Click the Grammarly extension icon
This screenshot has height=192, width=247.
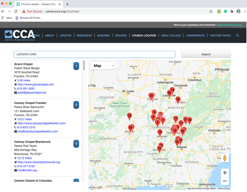point(225,11)
